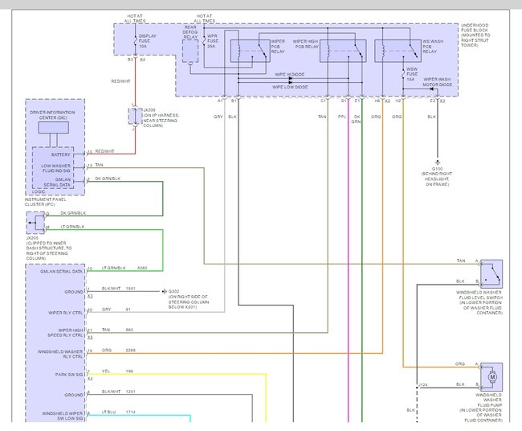The image size is (522, 431).
Task: Click the INSTRUMENT PANEL CLUSTER (IPC) caption
Action: click(x=45, y=202)
